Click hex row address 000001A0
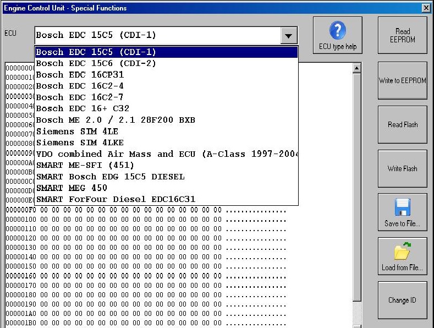434x328 pixels. point(21,314)
